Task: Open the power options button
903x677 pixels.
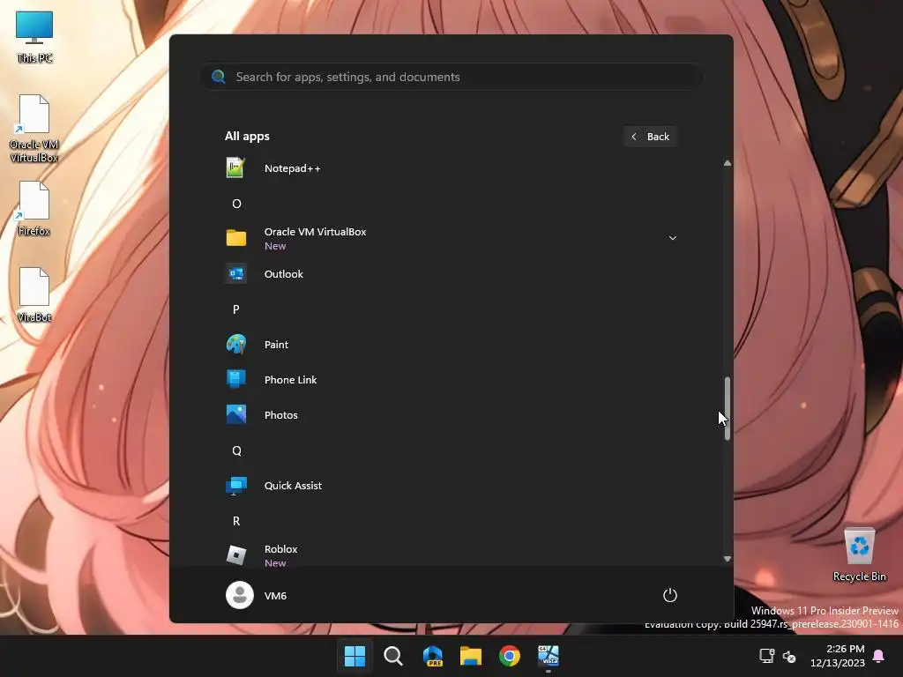Action: (x=670, y=595)
